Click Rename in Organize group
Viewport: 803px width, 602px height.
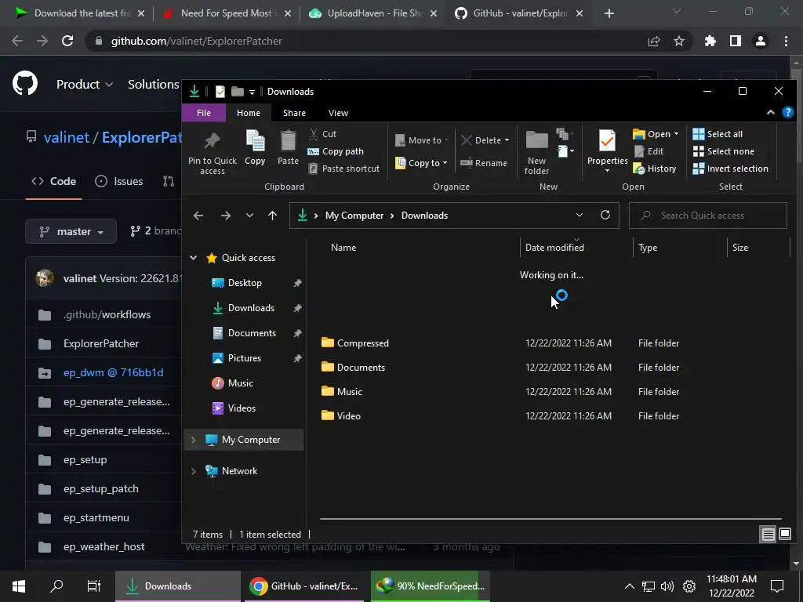(483, 163)
